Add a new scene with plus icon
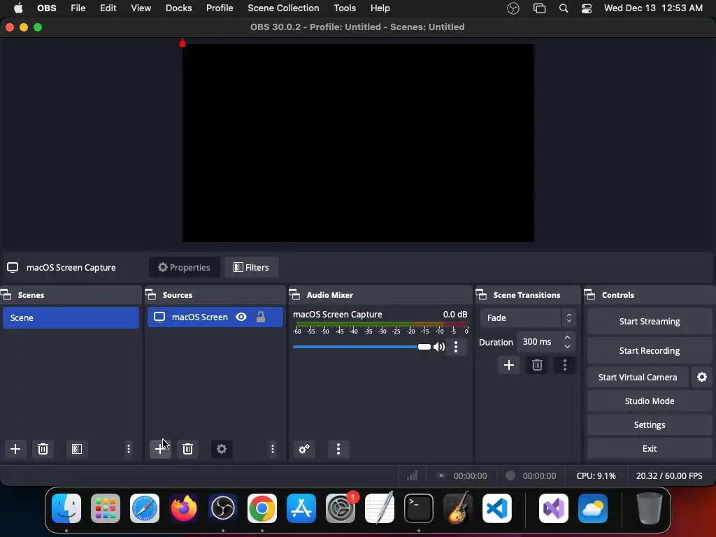 pyautogui.click(x=15, y=449)
